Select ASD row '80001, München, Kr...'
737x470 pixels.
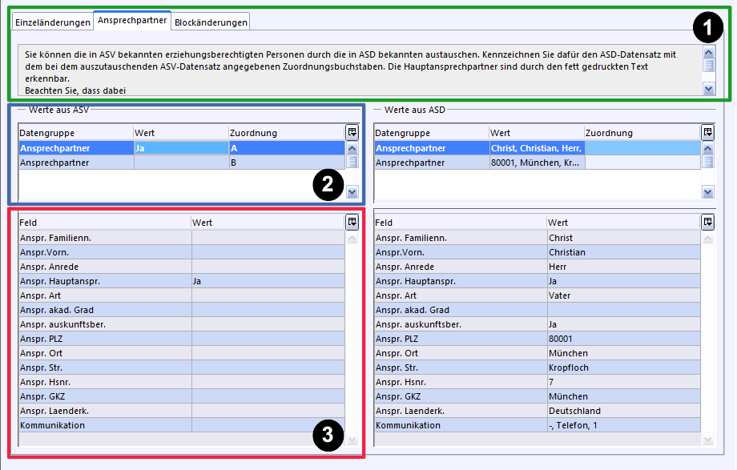[538, 163]
